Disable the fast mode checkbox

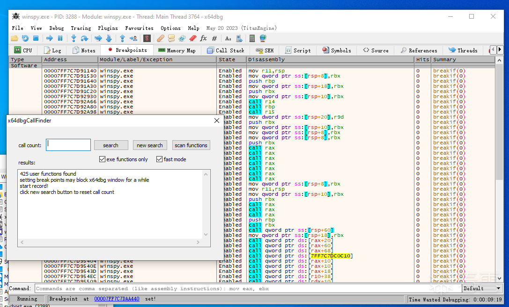(x=160, y=159)
